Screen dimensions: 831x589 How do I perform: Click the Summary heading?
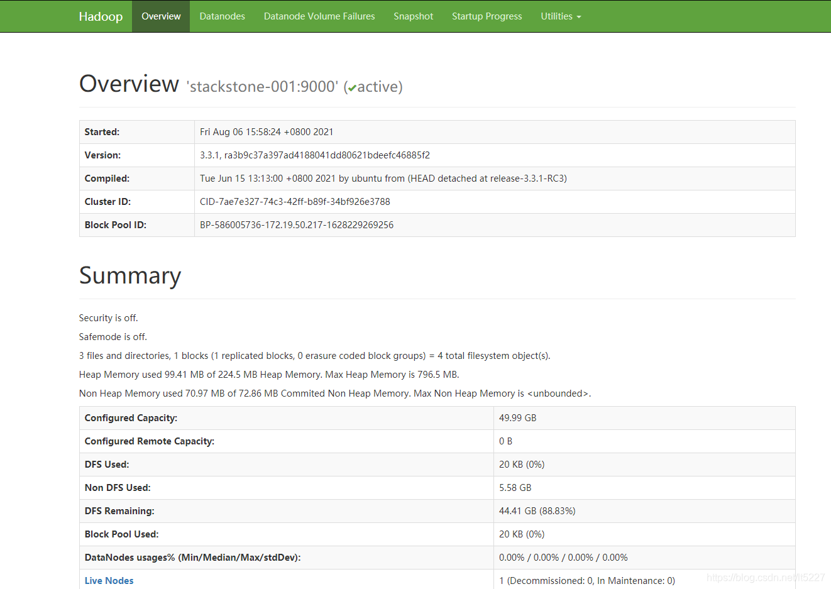tap(130, 276)
